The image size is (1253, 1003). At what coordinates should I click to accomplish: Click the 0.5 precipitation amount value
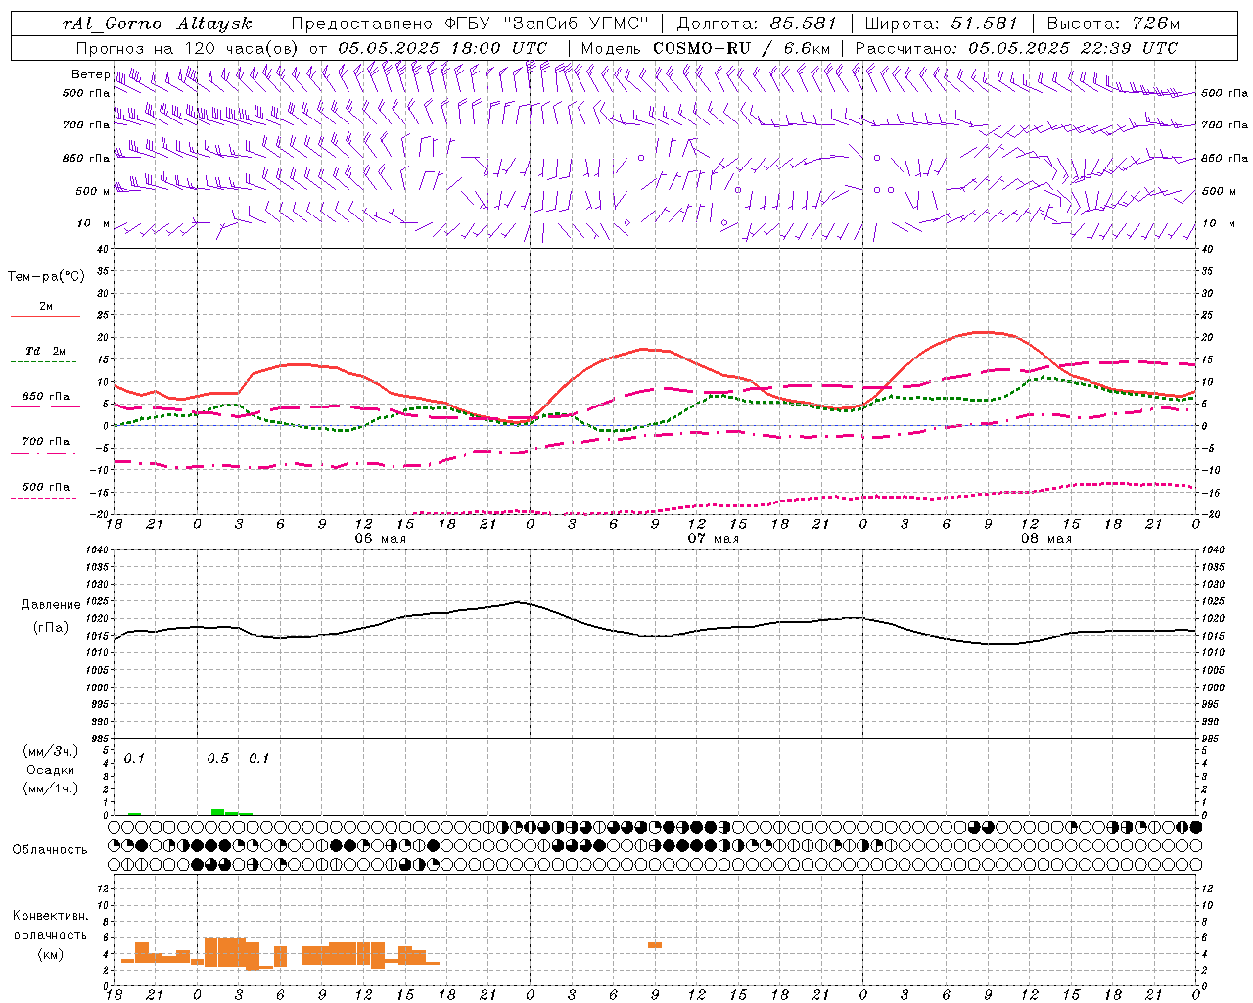click(218, 759)
